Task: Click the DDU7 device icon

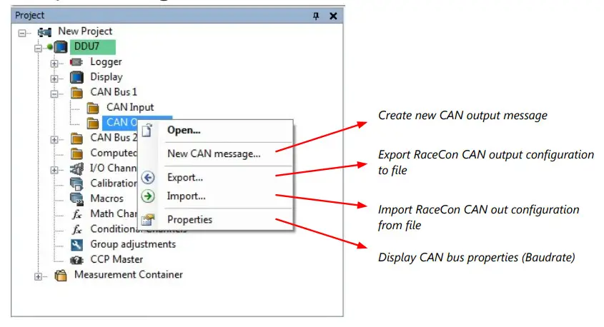Action: coord(61,47)
